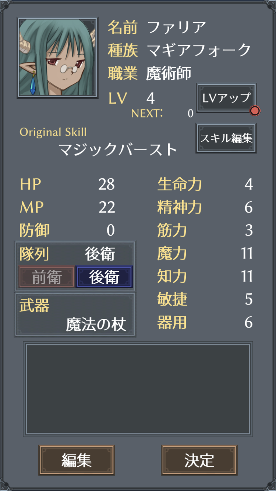Click the red notification dot on LVアップ
The height and width of the screenshot is (491, 276).
(x=255, y=110)
